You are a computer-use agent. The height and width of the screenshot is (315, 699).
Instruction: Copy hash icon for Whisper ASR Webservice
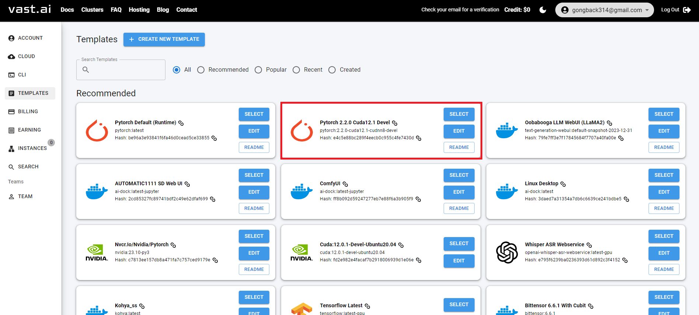tap(625, 260)
